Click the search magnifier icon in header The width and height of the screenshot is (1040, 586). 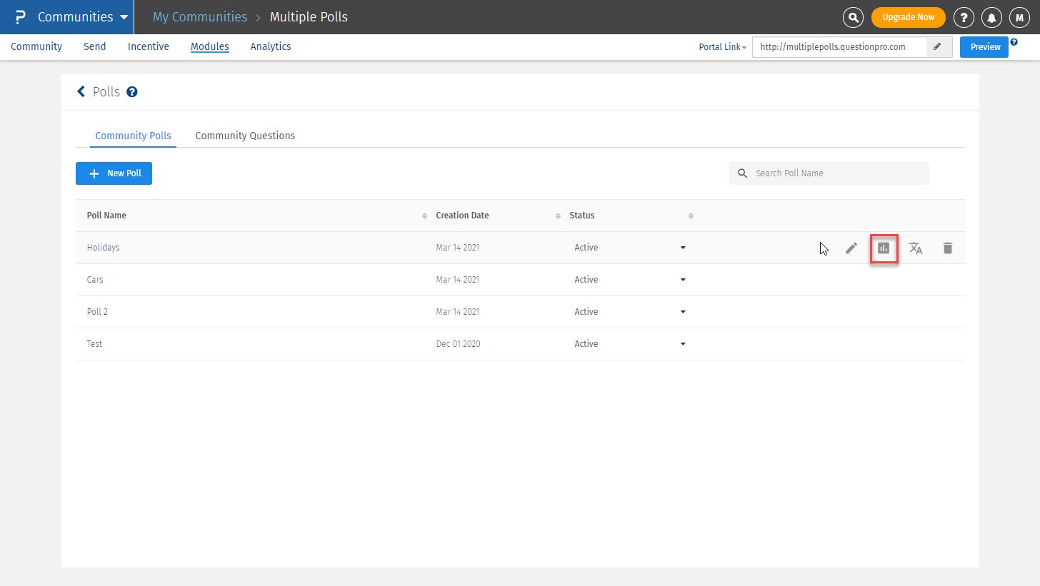(x=852, y=17)
